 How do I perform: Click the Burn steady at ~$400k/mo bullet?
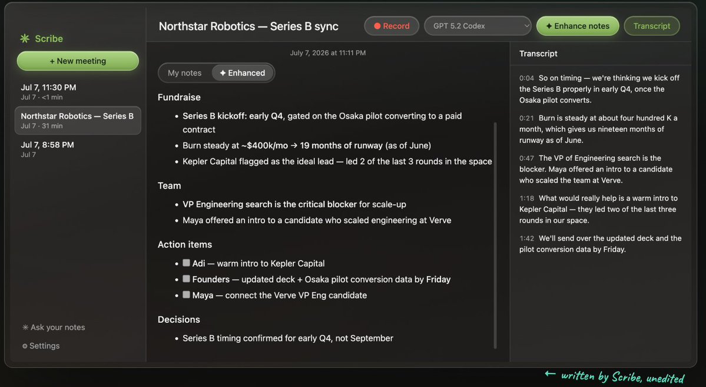point(307,145)
